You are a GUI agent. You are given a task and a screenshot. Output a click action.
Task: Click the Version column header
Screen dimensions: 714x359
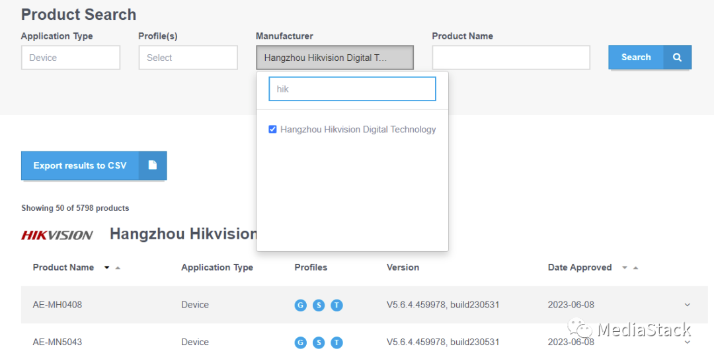click(x=403, y=267)
